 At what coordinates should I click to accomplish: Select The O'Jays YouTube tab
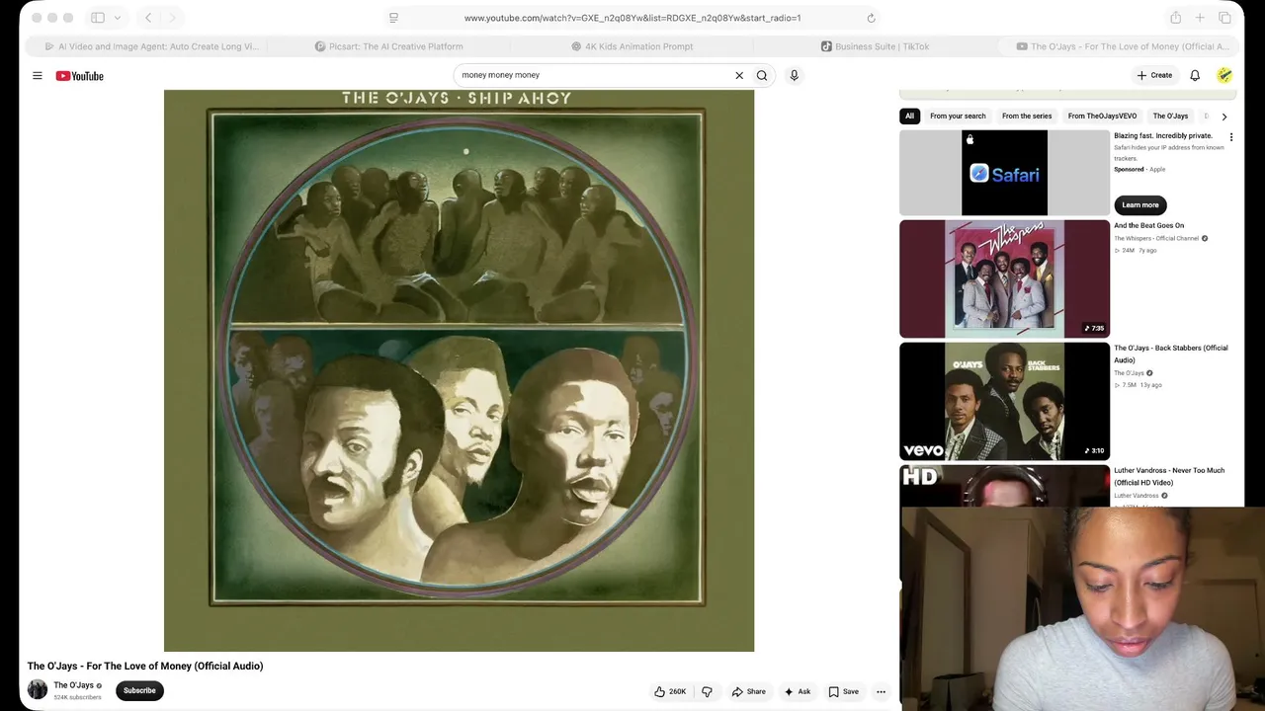pyautogui.click(x=1125, y=46)
